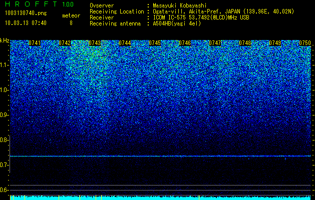Click the 0743 time marker label
Screen dimensions: 315x200
(x=95, y=43)
